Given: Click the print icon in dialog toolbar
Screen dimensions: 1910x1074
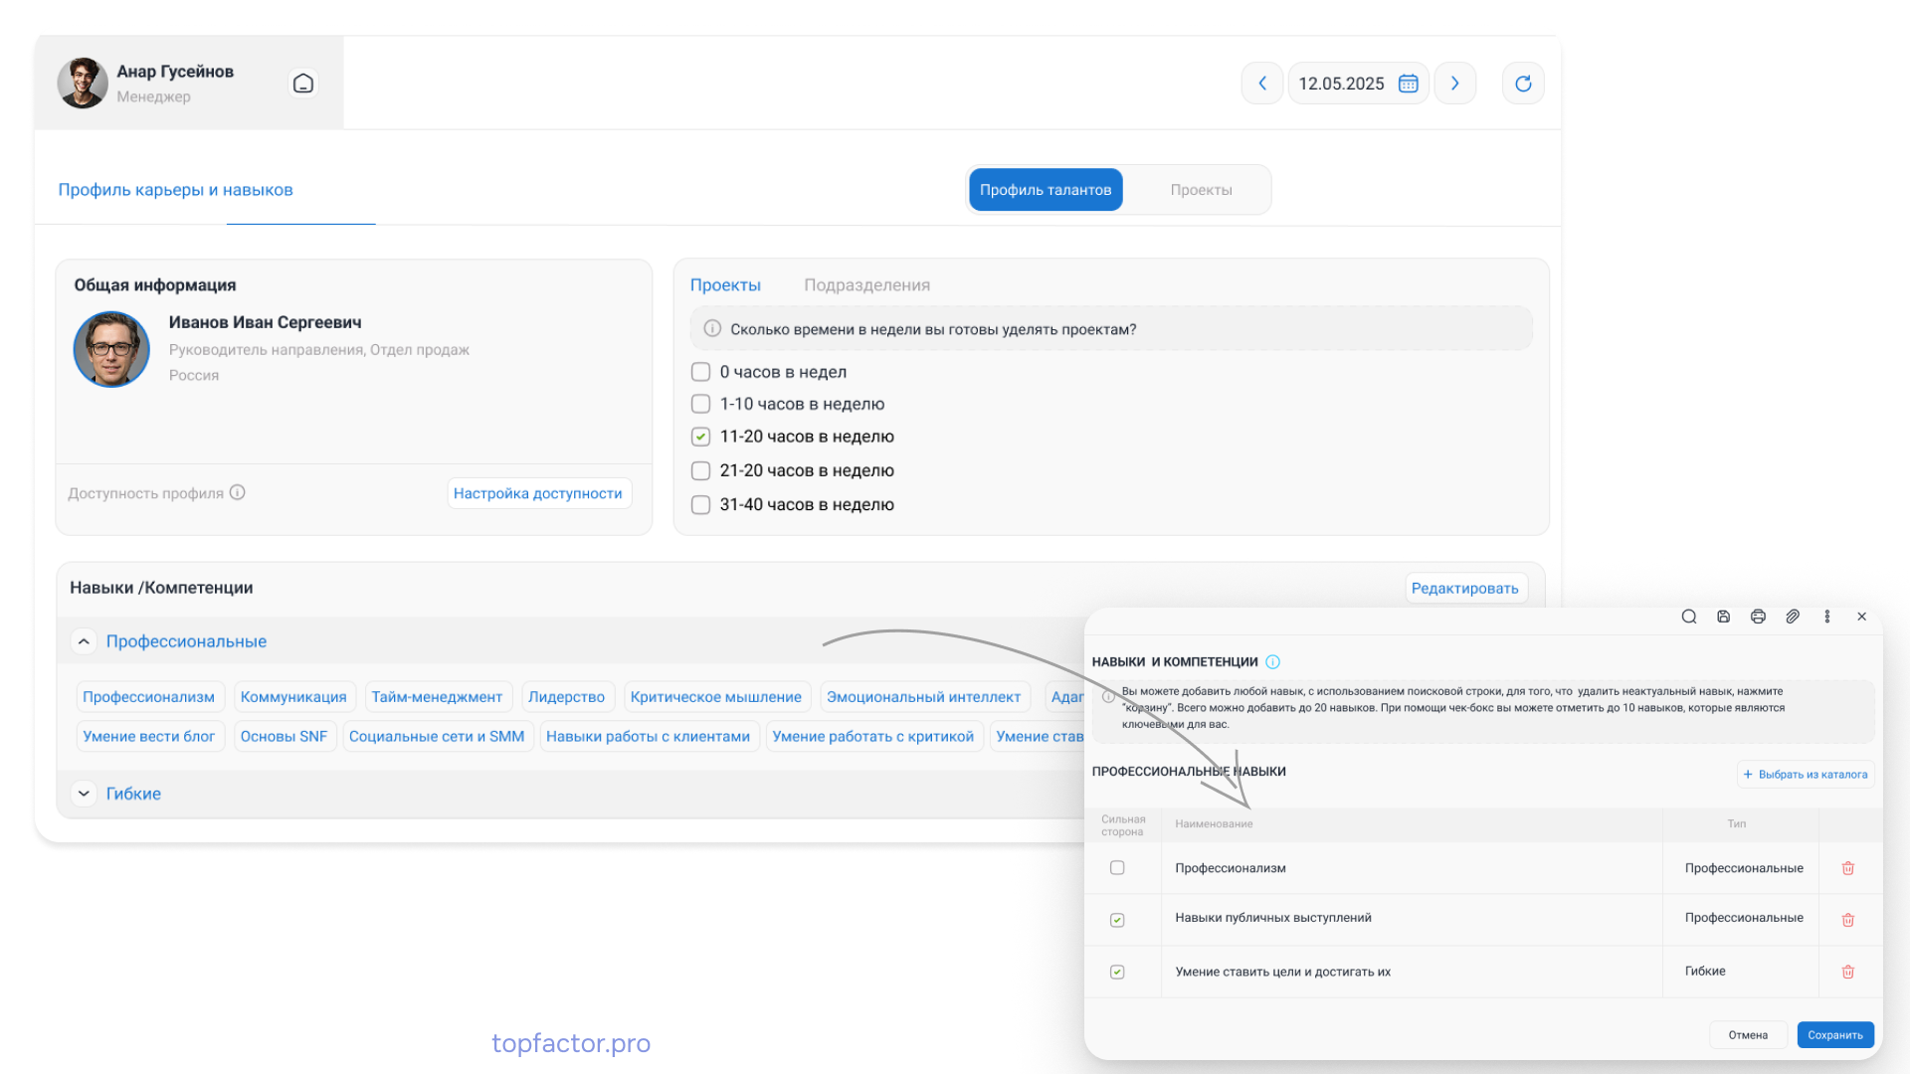Looking at the screenshot, I should (x=1758, y=617).
